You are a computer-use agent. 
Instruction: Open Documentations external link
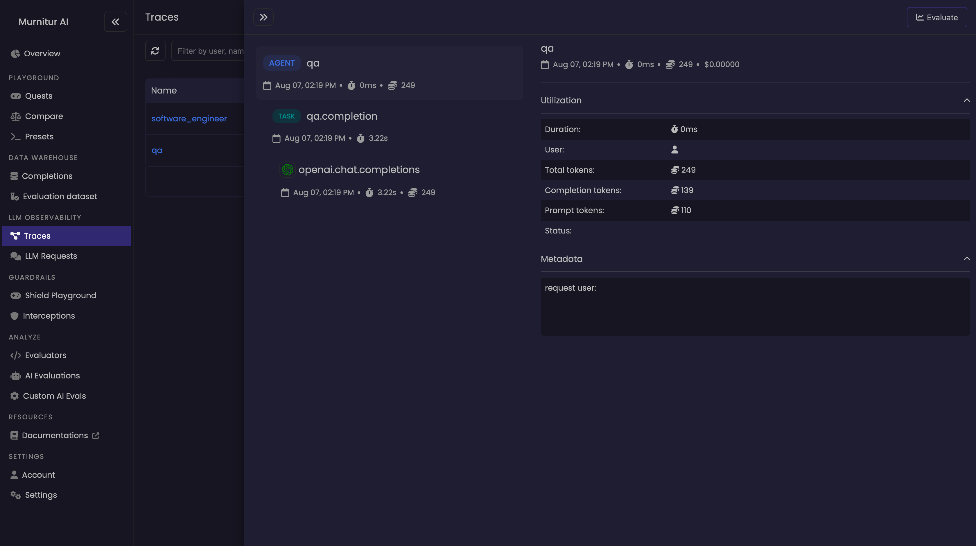coord(55,435)
